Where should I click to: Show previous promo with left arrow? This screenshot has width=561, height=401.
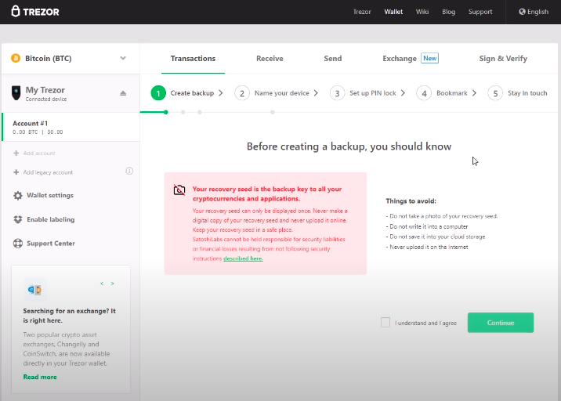click(102, 284)
